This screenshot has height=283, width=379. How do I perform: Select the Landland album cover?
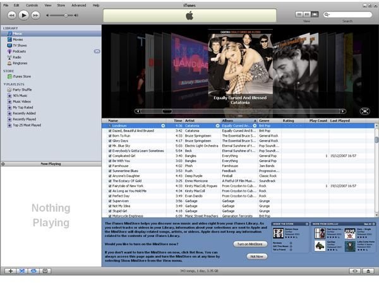(189, 63)
